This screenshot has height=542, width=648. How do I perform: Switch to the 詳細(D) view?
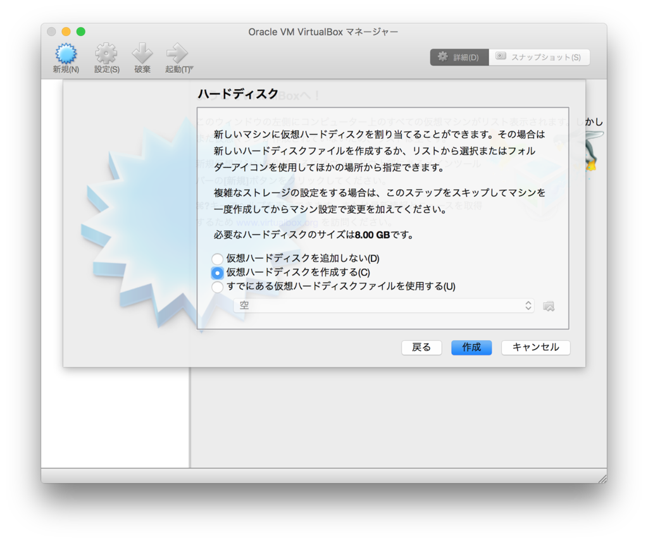pyautogui.click(x=459, y=56)
